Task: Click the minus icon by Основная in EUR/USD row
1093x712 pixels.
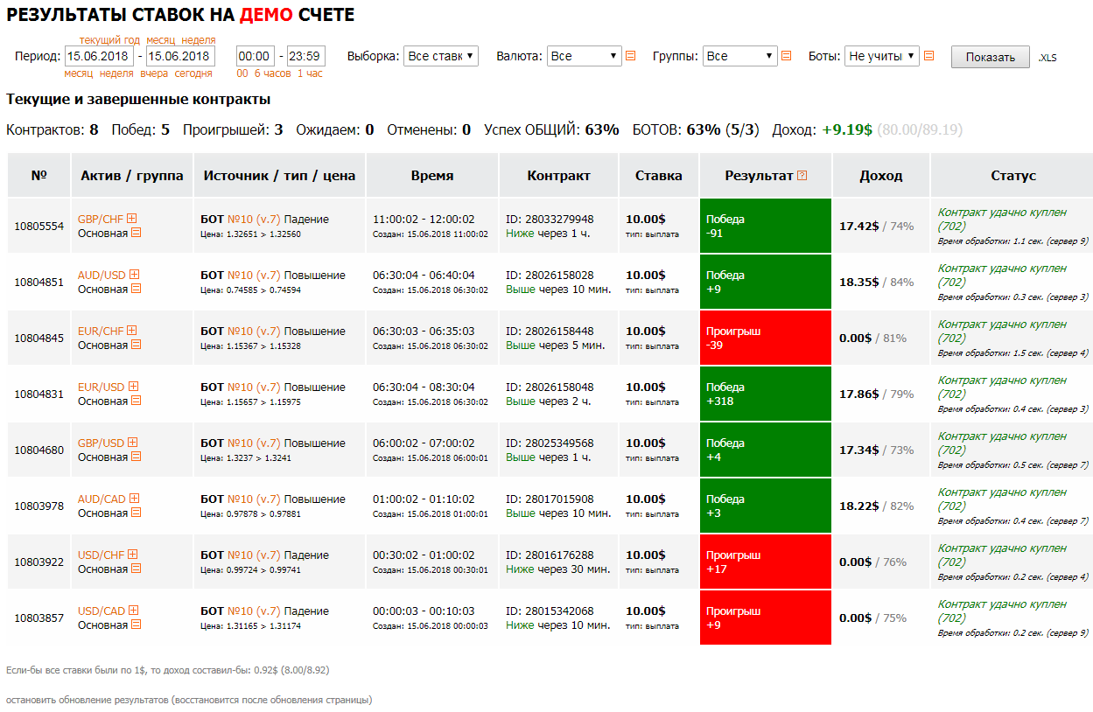Action: tap(136, 401)
